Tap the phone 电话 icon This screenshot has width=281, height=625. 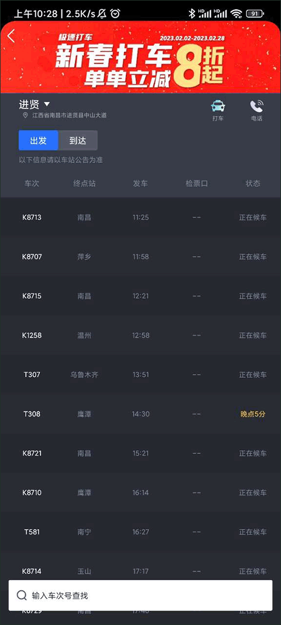[x=256, y=106]
